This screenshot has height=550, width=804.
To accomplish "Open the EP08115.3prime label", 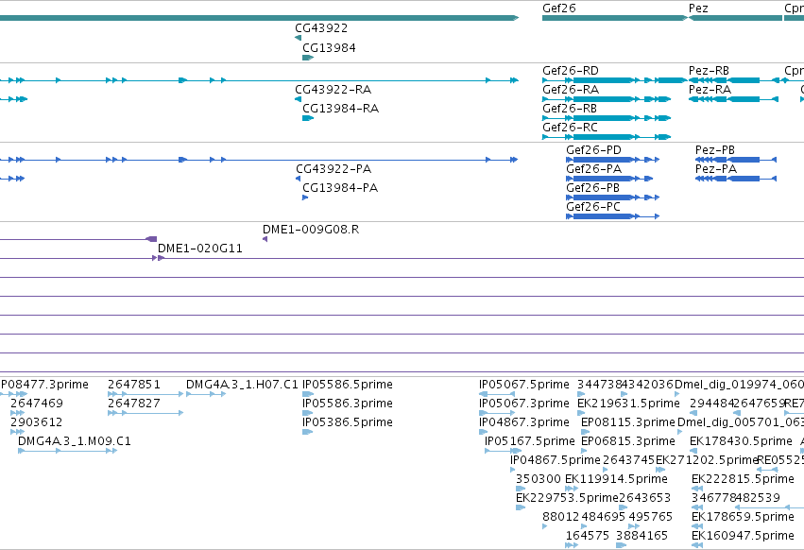I will point(628,422).
